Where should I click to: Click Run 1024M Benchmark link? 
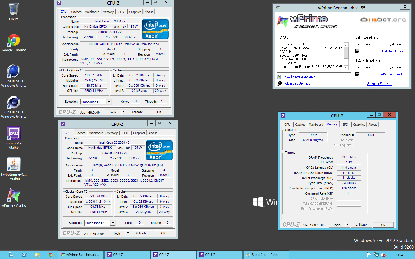click(x=386, y=74)
